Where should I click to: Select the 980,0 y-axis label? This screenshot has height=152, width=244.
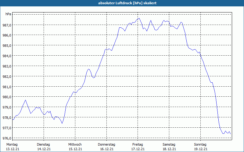7,97
